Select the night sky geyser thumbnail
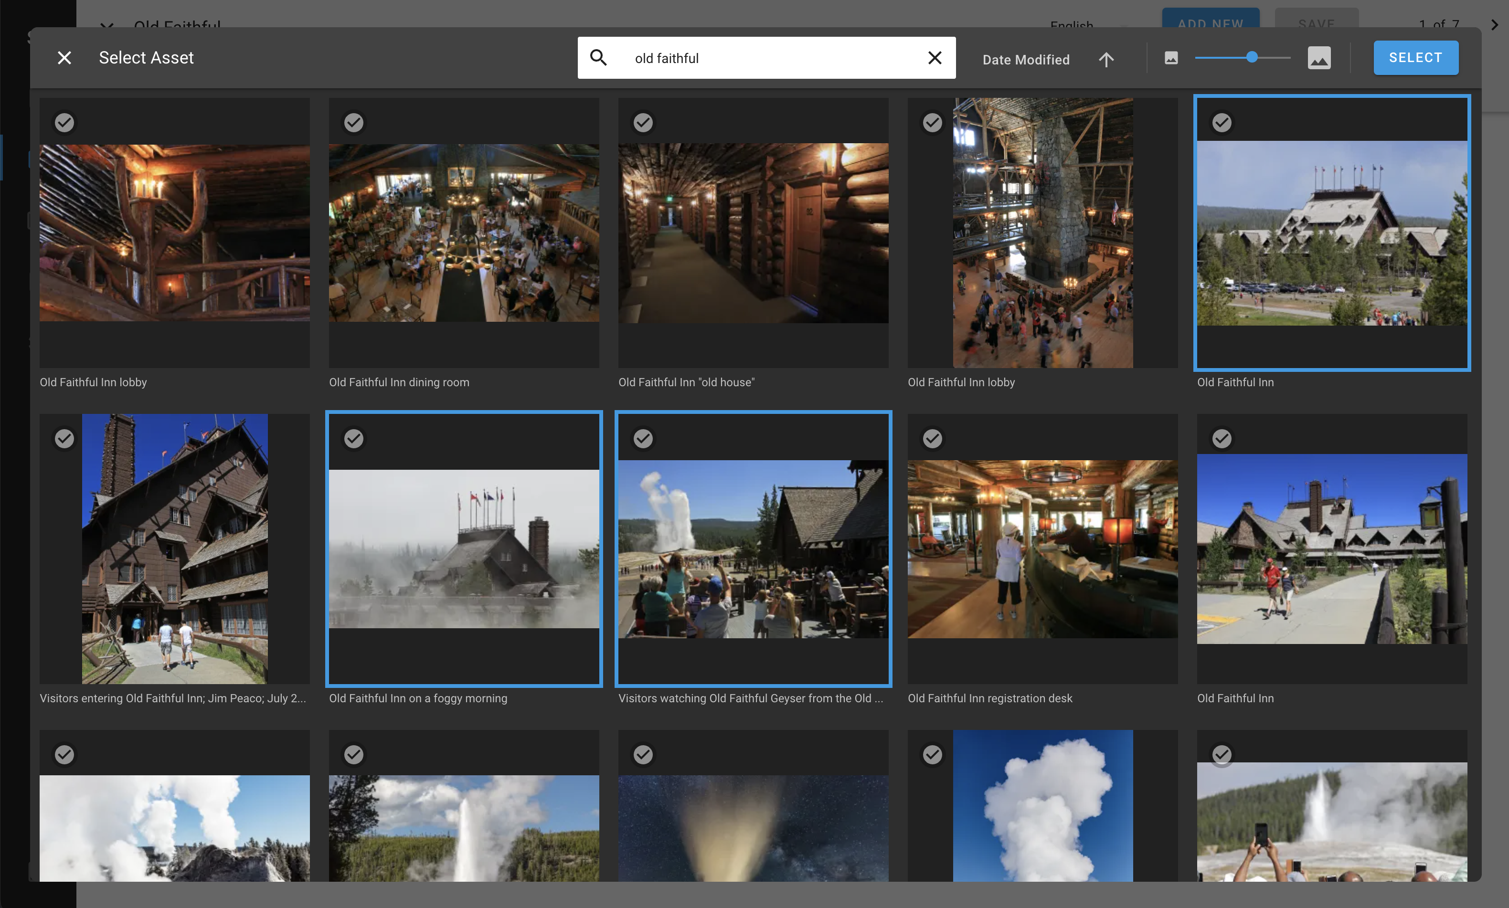This screenshot has height=908, width=1509. [753, 806]
